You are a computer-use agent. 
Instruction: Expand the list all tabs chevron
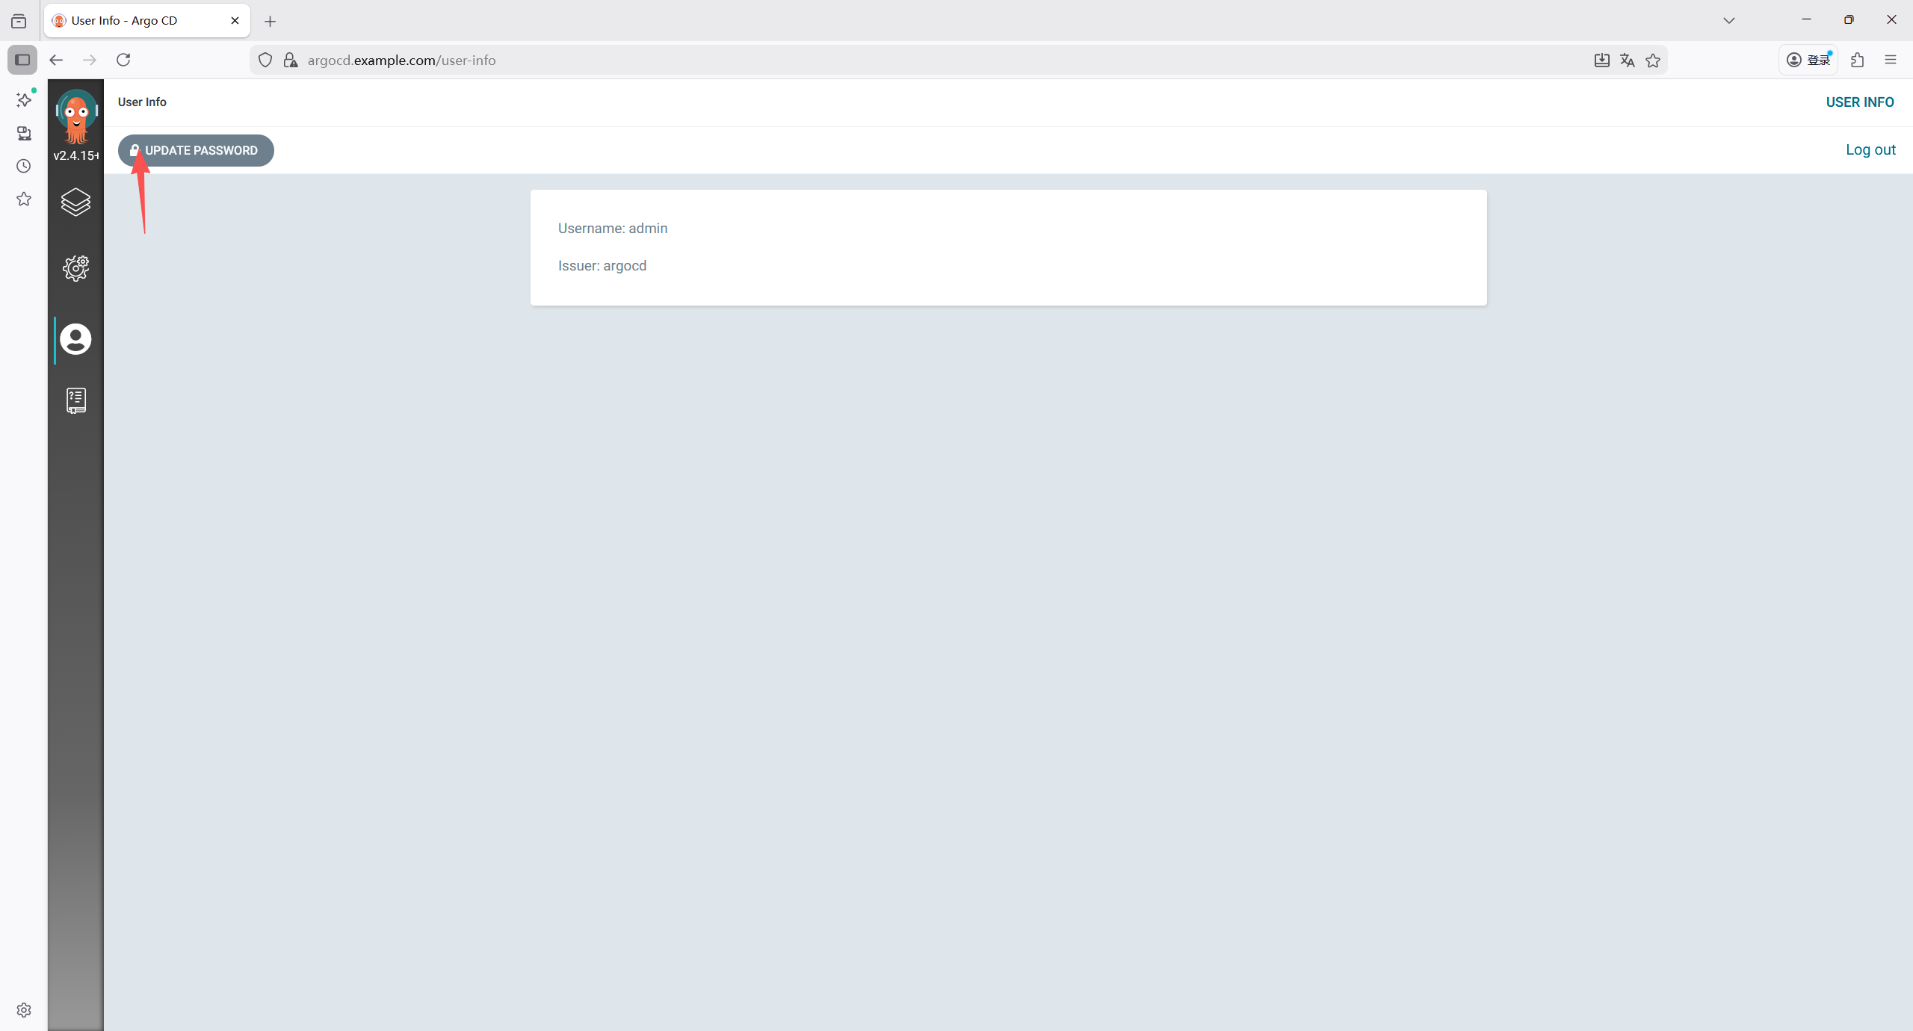tap(1728, 20)
